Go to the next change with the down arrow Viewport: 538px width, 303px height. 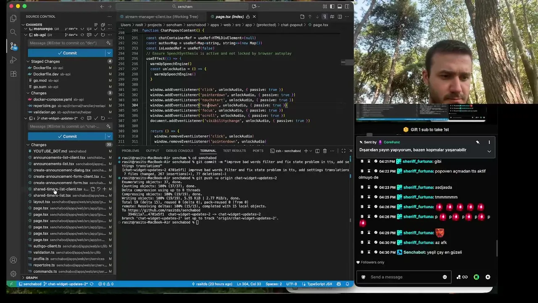click(317, 16)
